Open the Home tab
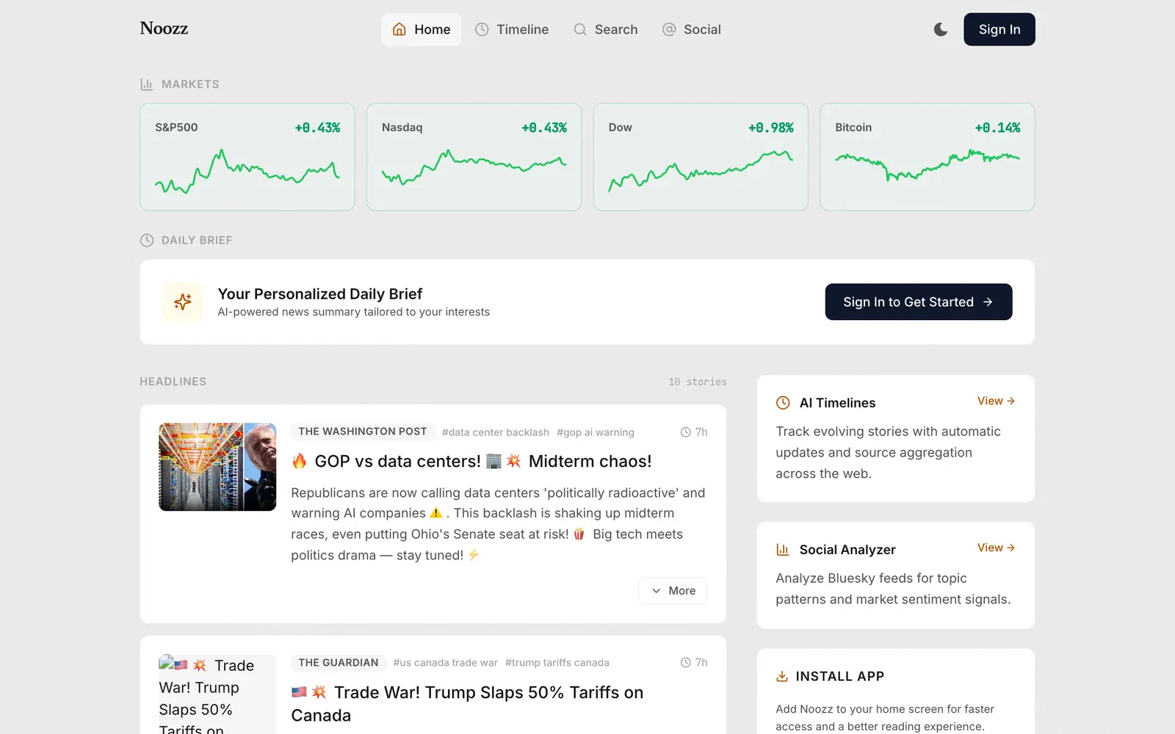 tap(421, 29)
